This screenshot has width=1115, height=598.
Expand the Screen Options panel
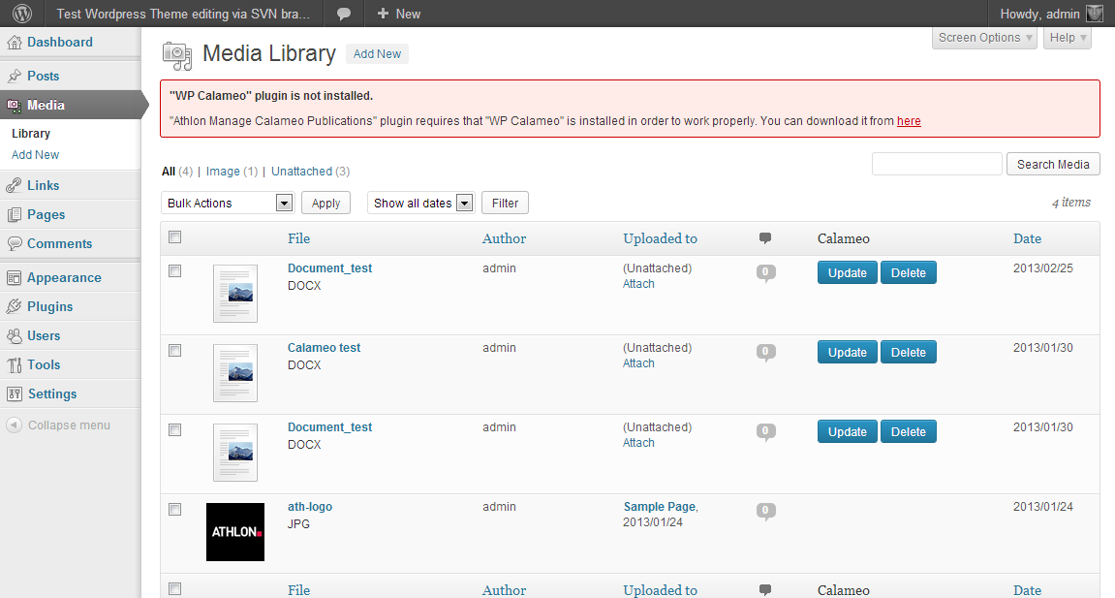click(x=984, y=38)
